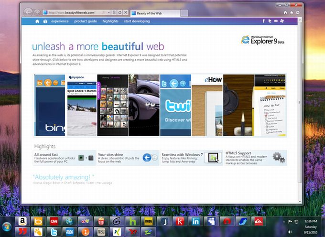This screenshot has width=325, height=237.
Task: Open the address bar autocomplete dropdown
Action: tap(108, 12)
